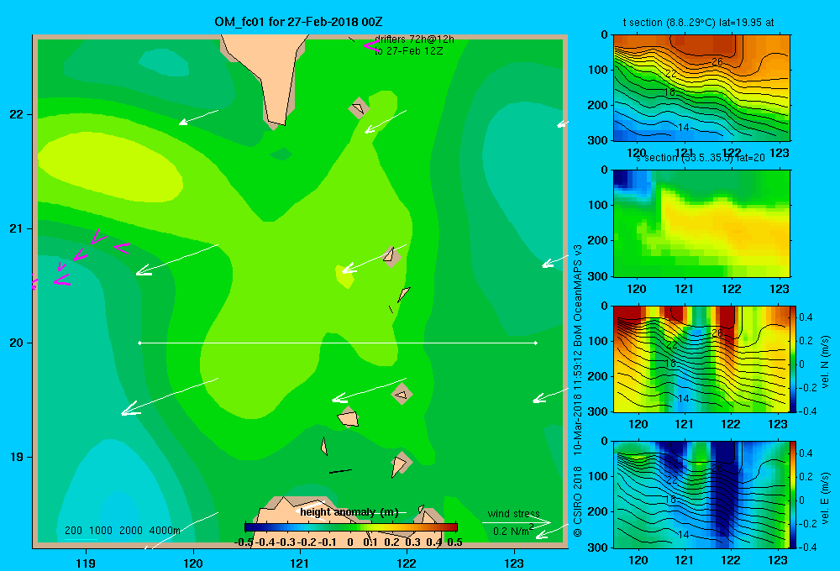This screenshot has height=571, width=840.
Task: Click the '0.2 N/m²' wind stress scale value
Action: pos(513,531)
